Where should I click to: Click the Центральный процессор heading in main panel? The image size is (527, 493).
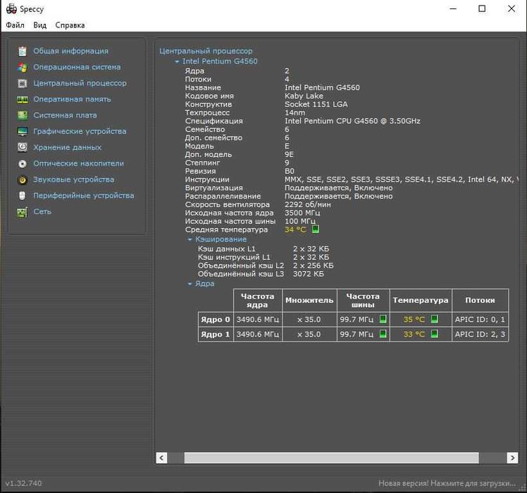[206, 51]
